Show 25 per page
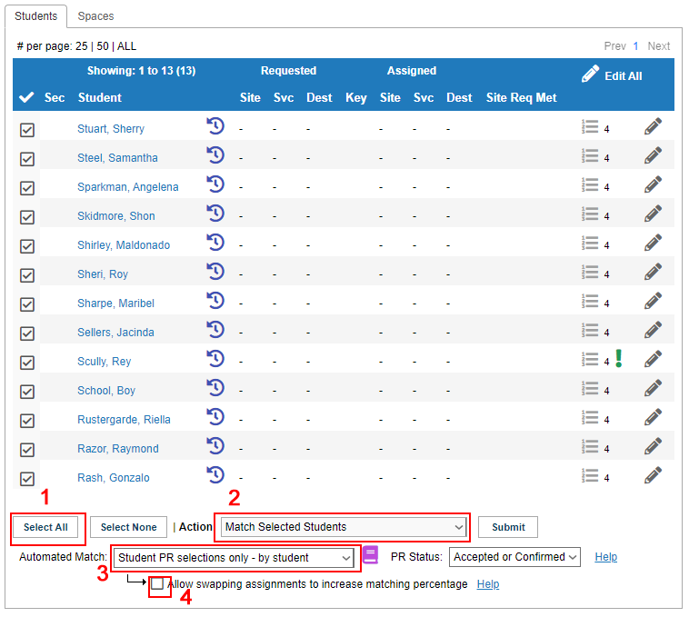 point(81,46)
